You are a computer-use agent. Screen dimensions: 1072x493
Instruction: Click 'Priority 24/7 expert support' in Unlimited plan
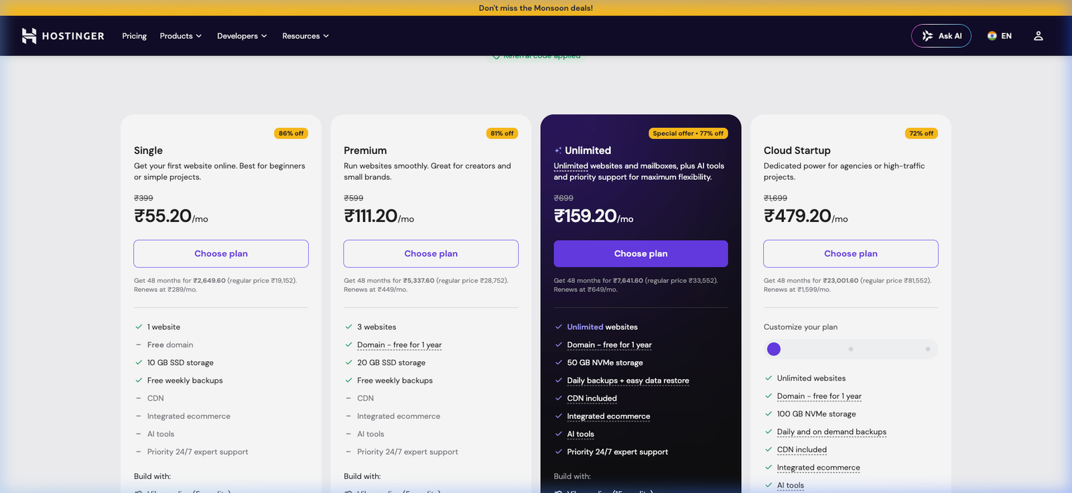tap(618, 452)
